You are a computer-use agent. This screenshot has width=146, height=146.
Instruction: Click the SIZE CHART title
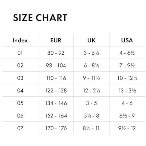point(40,18)
